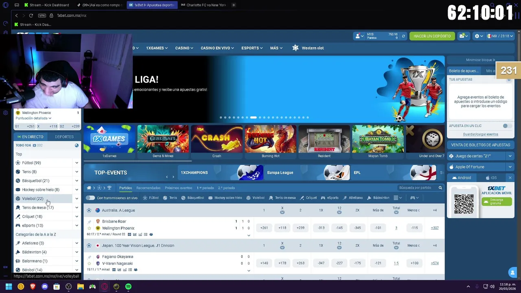Screen dimensions: 521x293
Task: Open File Explorer from the taskbar
Action: coord(81,286)
